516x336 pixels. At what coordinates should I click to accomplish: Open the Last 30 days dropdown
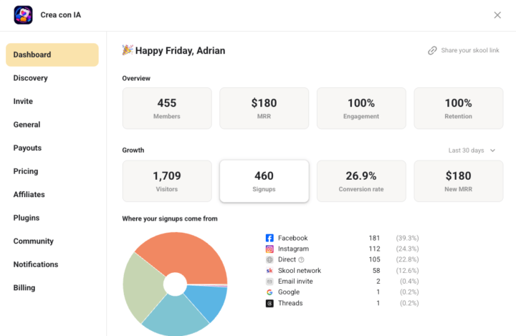(472, 150)
